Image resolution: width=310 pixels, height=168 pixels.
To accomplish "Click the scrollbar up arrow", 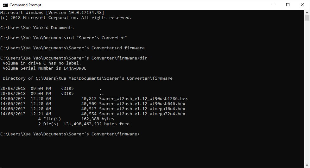I will [x=307, y=12].
